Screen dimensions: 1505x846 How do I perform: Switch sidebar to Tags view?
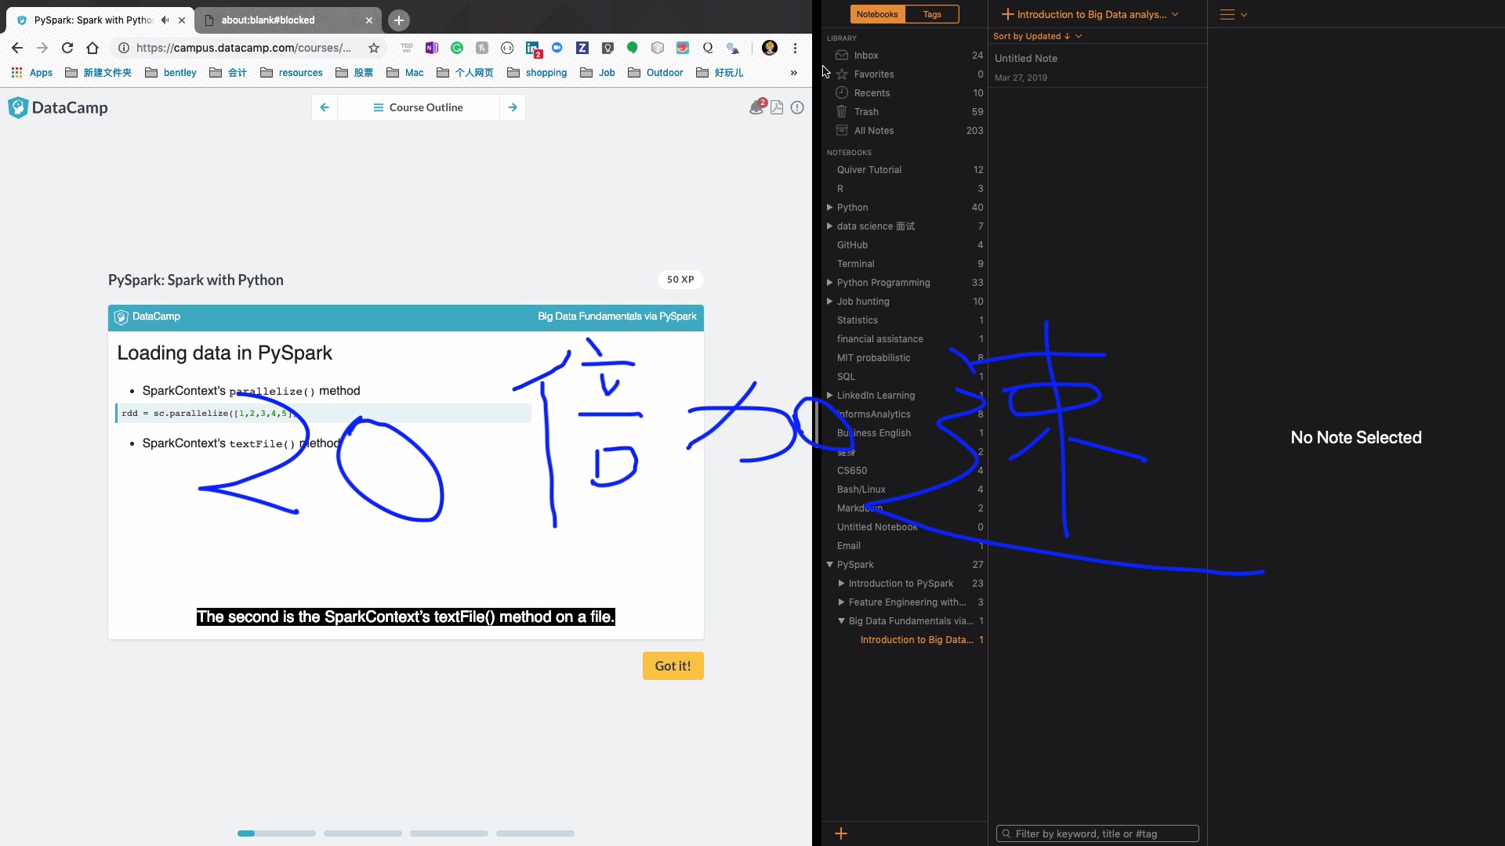[932, 14]
